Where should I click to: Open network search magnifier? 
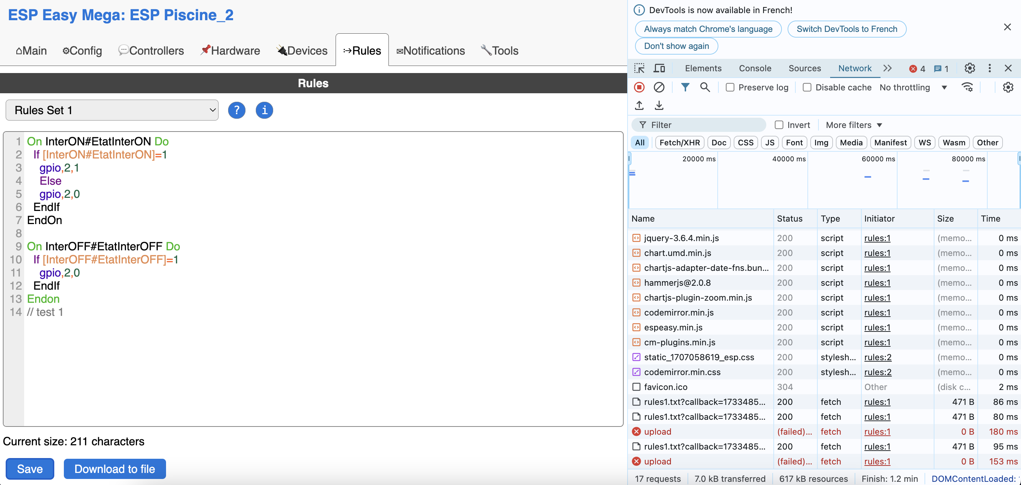tap(705, 87)
